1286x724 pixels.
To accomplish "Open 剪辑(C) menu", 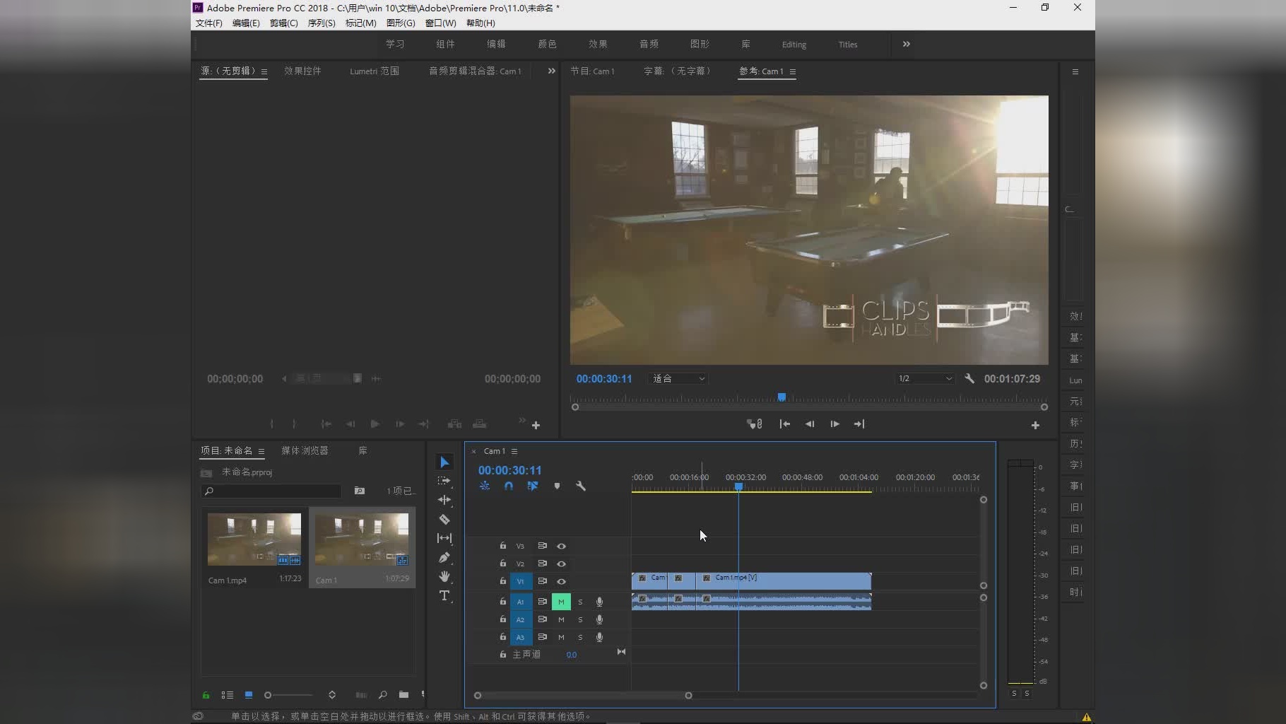I will (283, 23).
